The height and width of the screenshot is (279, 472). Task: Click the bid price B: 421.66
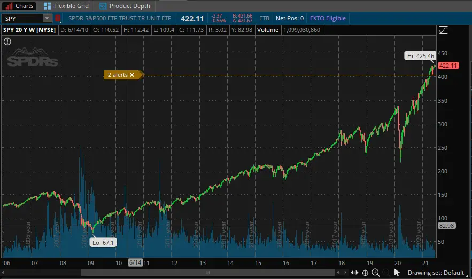(242, 16)
